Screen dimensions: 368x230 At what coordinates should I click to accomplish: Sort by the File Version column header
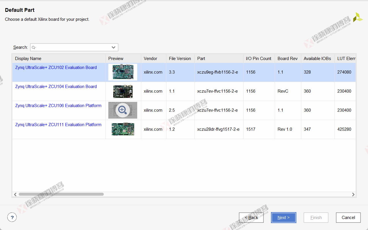180,59
